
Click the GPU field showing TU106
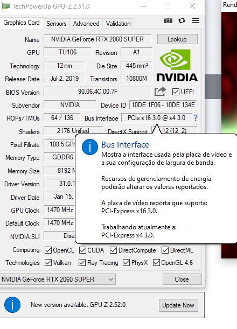pos(67,52)
